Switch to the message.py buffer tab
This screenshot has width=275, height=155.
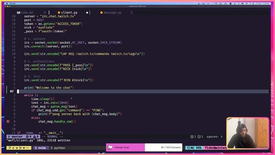coord(113,12)
